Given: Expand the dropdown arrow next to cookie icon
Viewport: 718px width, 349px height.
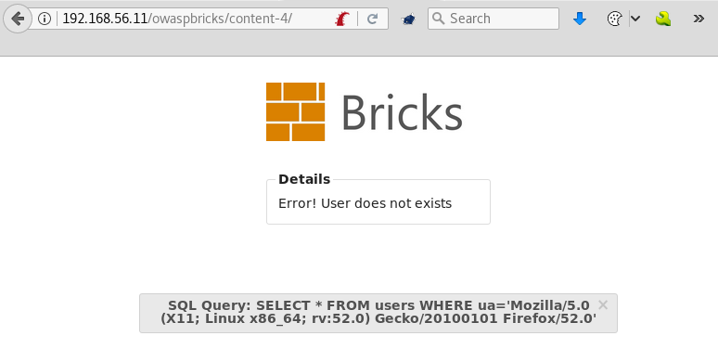Looking at the screenshot, I should pos(635,19).
